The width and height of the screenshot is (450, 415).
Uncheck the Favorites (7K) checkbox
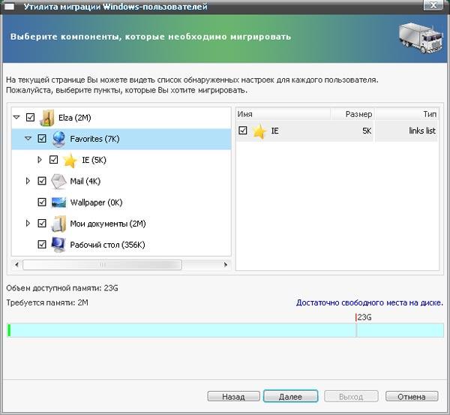(x=42, y=138)
